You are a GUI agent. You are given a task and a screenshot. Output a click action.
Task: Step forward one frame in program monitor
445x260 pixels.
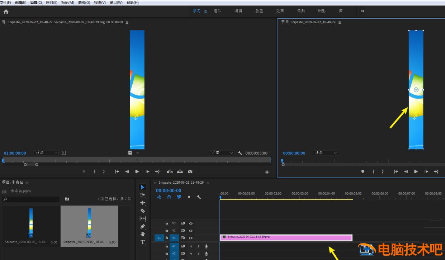426,172
